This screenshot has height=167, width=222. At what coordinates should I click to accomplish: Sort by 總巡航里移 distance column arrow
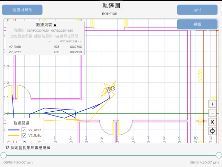[49, 41]
